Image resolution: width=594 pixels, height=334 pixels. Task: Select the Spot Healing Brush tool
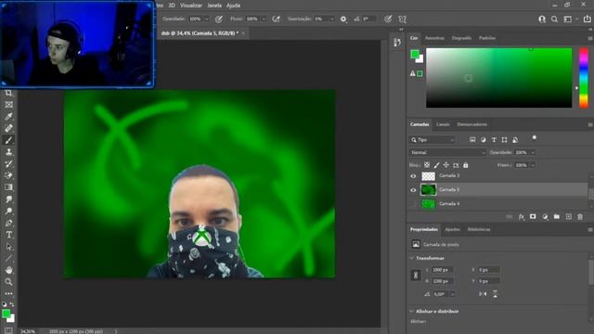8,128
